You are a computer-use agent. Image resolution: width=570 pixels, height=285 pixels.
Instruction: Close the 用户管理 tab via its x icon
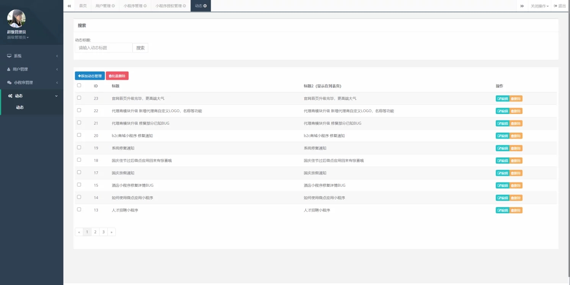(113, 6)
